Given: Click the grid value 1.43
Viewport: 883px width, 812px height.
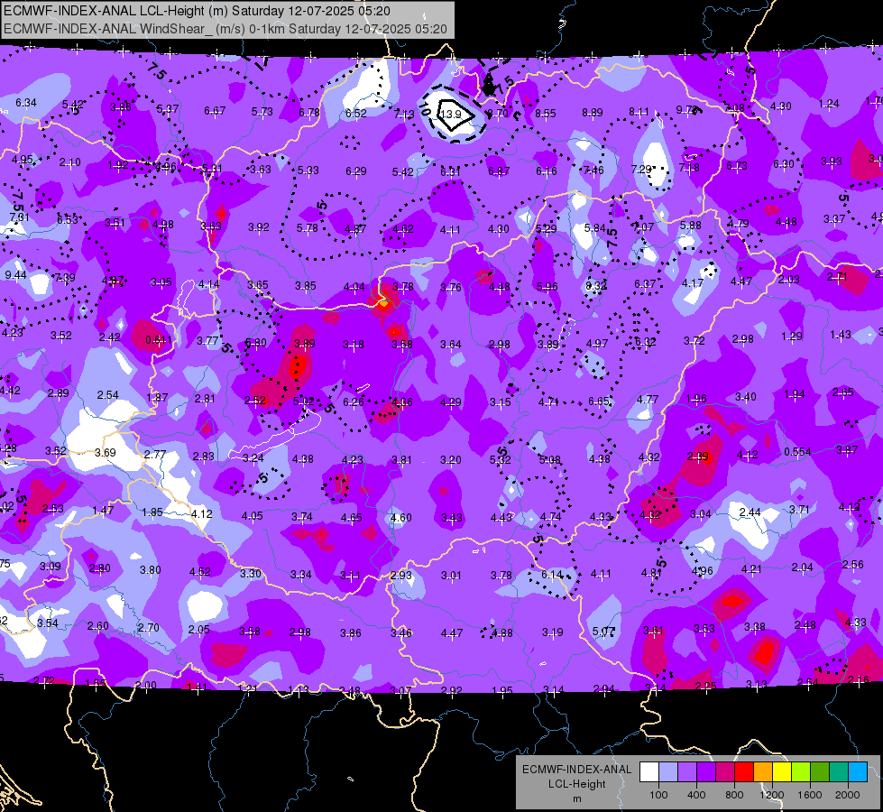Looking at the screenshot, I should (841, 335).
